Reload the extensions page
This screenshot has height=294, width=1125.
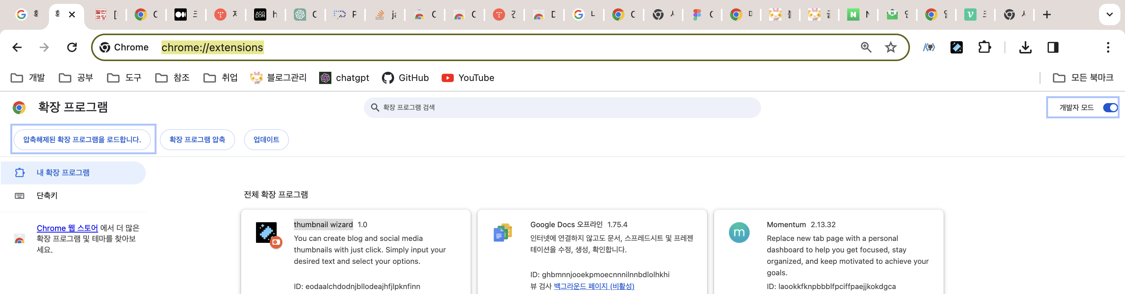pyautogui.click(x=72, y=47)
